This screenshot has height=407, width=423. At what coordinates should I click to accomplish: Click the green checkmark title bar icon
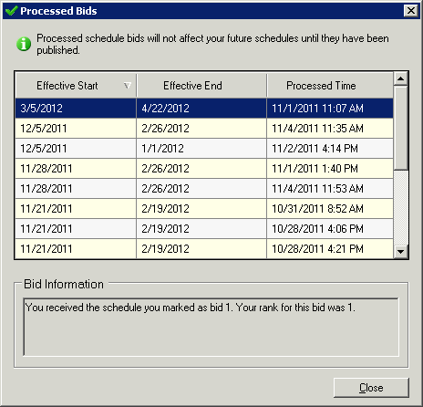12,11
